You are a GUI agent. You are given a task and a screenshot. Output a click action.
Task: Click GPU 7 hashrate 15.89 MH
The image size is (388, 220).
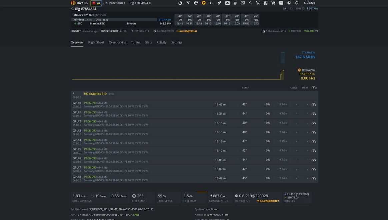coord(221,169)
